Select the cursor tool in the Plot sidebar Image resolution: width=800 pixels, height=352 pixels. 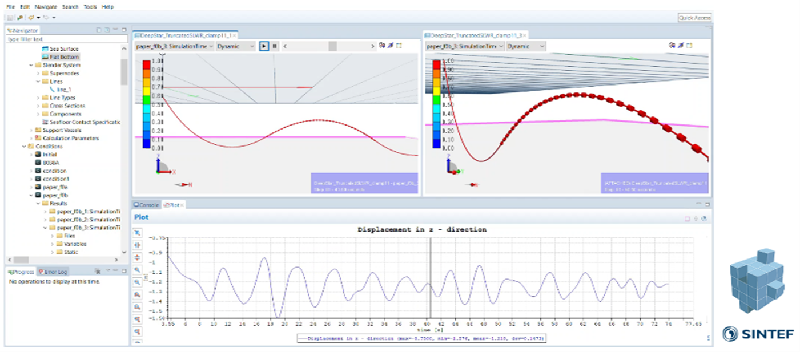136,233
